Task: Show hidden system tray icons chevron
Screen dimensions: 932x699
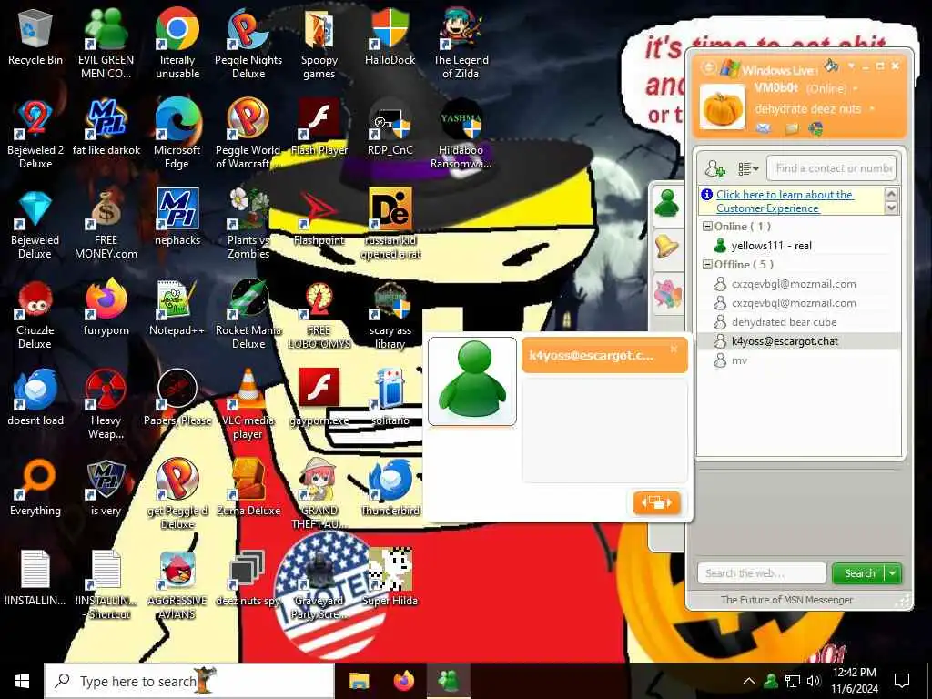Action: [749, 681]
